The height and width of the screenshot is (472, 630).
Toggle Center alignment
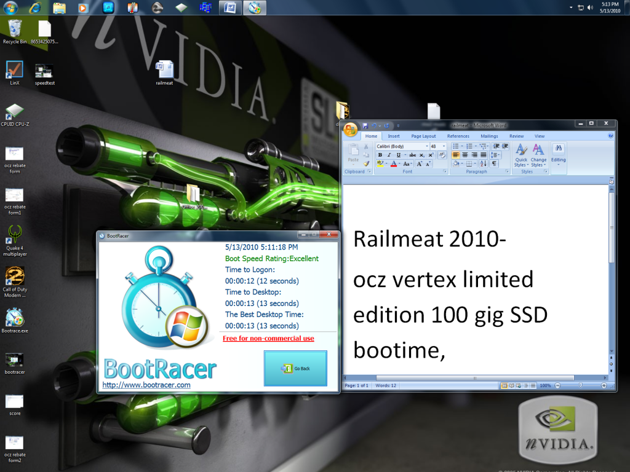click(465, 155)
